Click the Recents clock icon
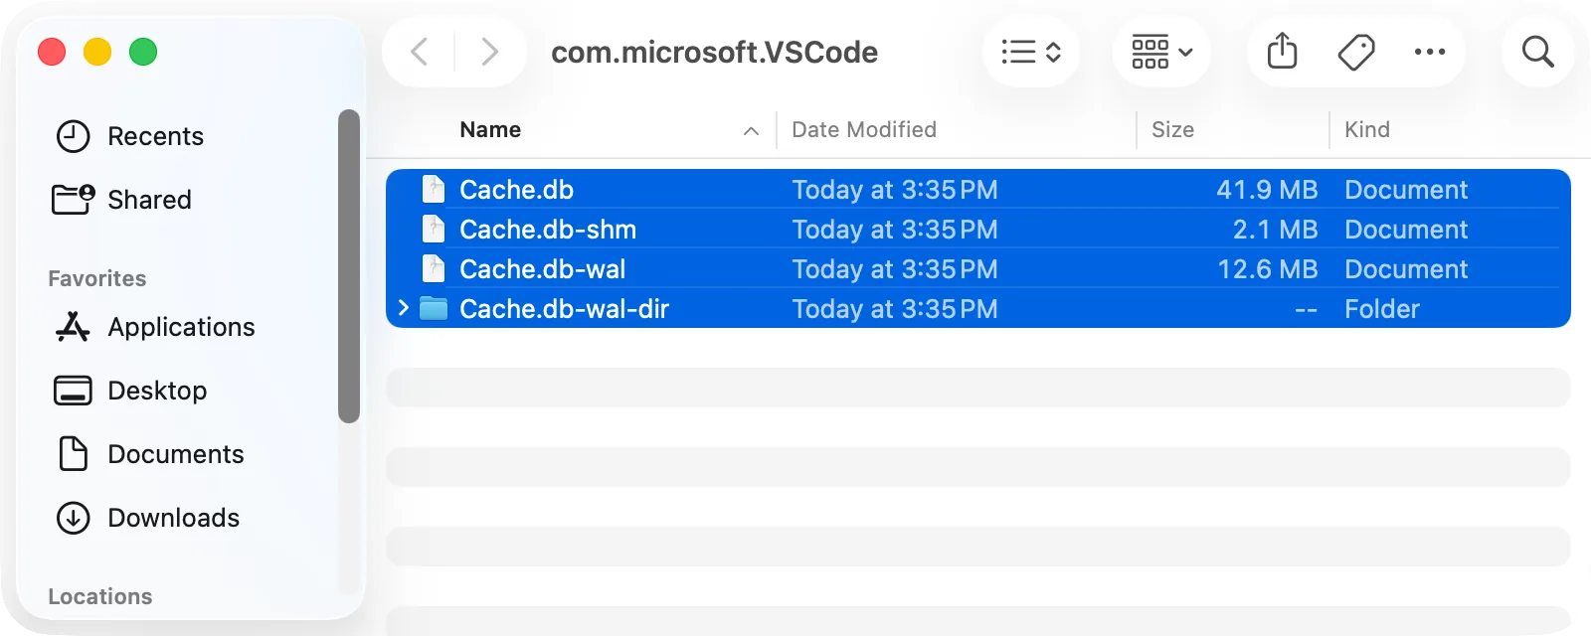Screen dimensions: 1591x636 click(73, 136)
